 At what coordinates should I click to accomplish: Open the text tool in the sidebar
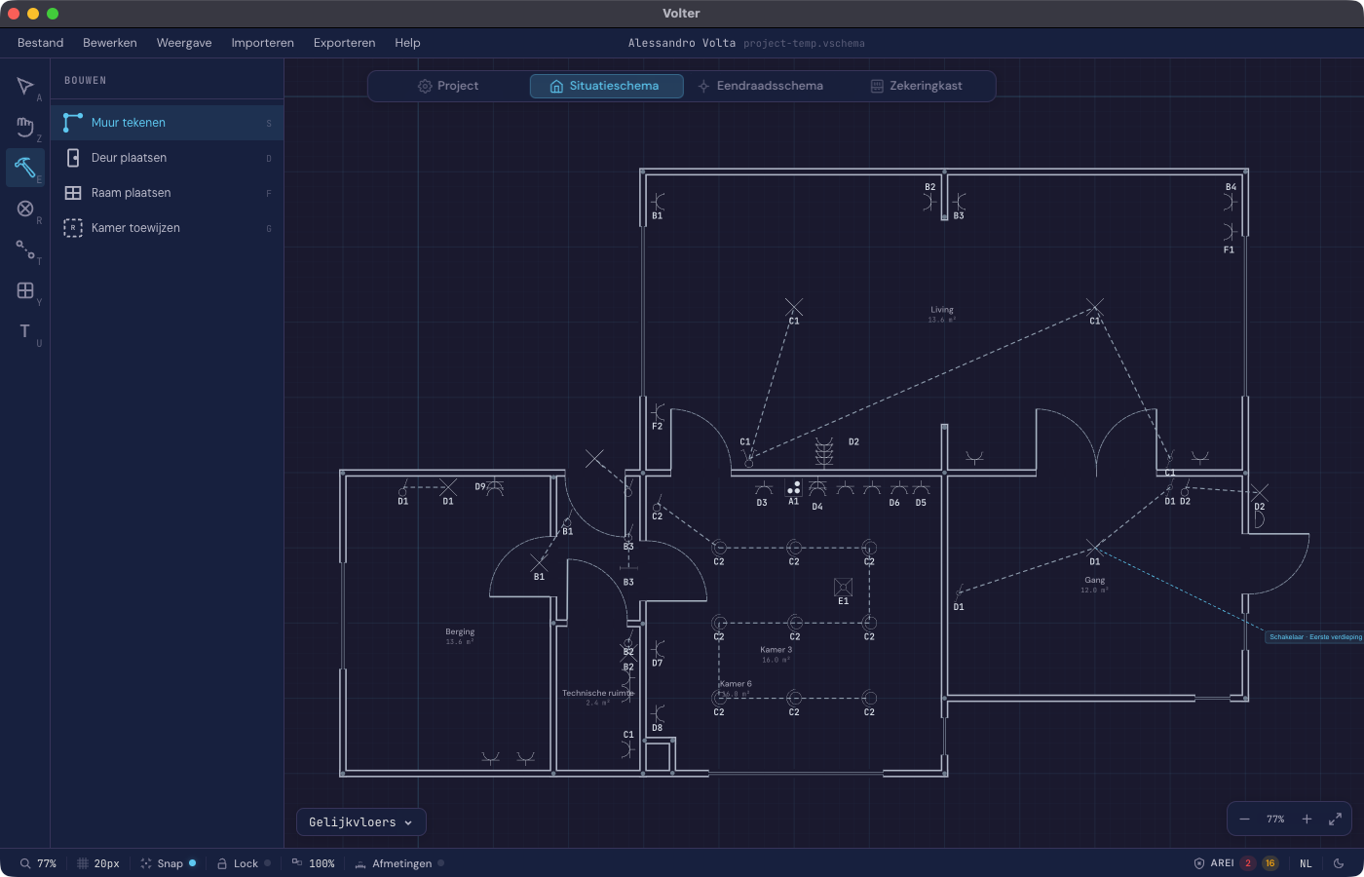(23, 331)
